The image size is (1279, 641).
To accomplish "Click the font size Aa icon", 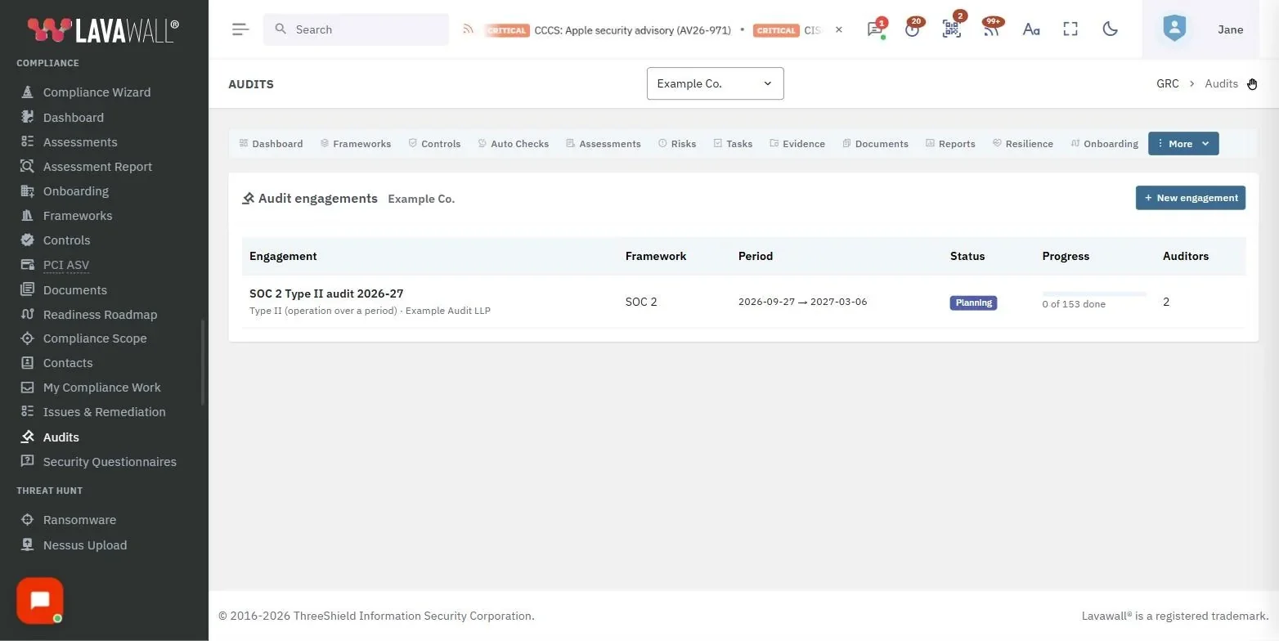I will coord(1031,29).
